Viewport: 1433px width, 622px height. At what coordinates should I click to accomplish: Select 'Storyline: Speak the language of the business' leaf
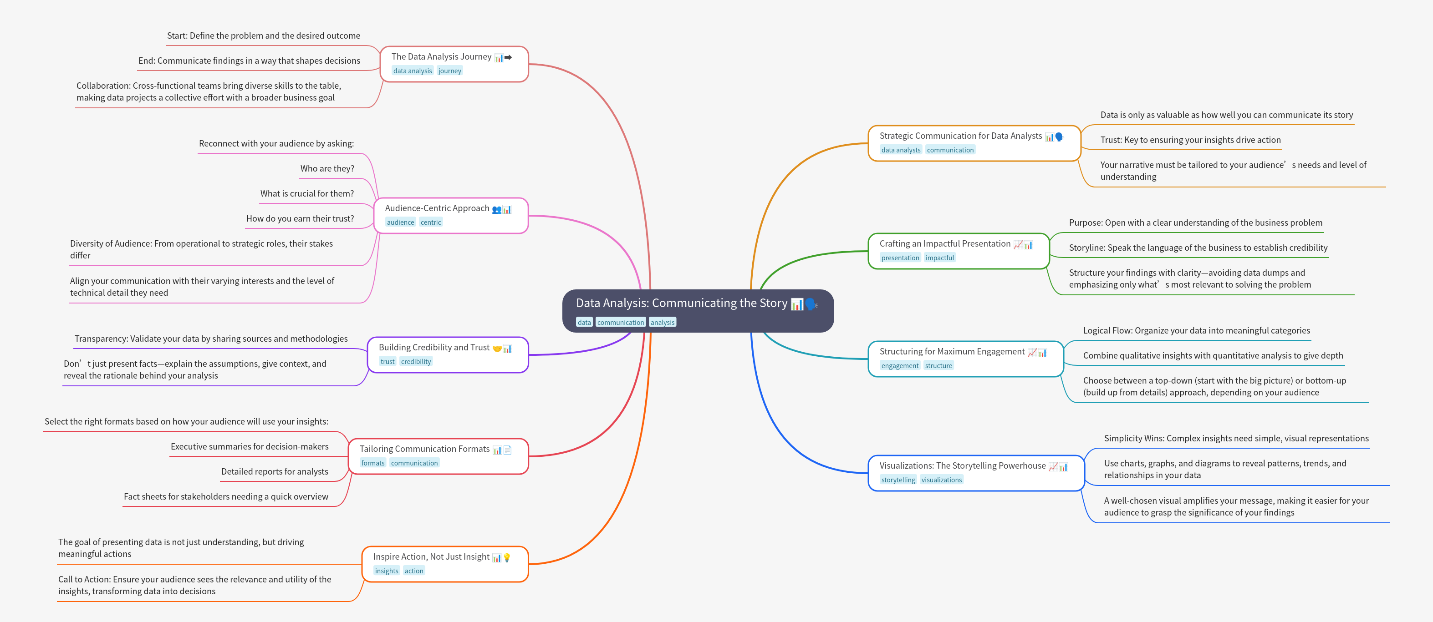click(x=1198, y=248)
